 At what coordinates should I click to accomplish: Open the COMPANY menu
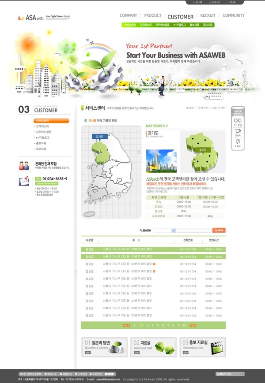pos(128,15)
